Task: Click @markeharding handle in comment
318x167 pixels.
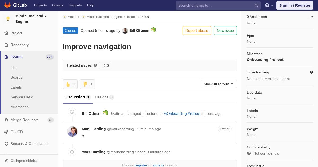Action: (x=121, y=129)
